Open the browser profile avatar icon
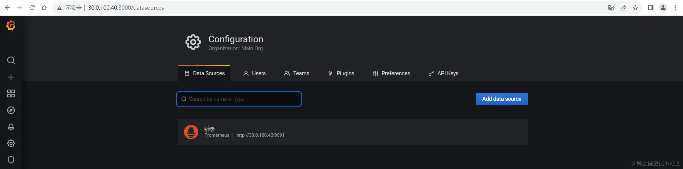 point(663,8)
